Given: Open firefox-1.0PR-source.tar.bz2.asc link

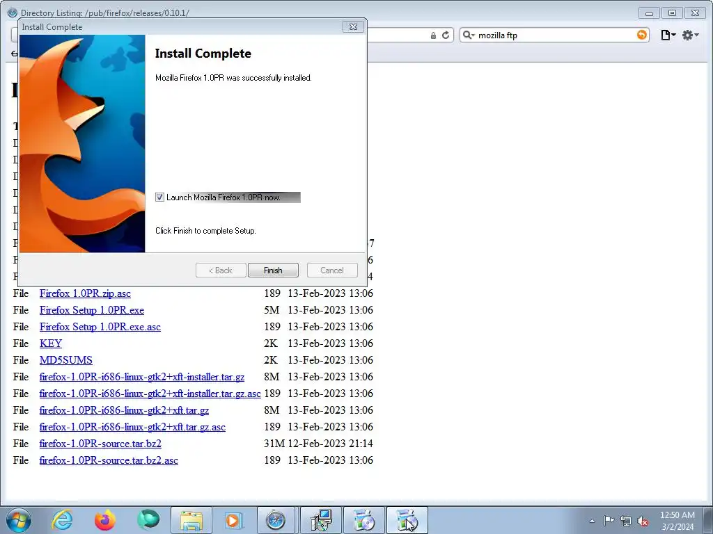Looking at the screenshot, I should click(x=109, y=460).
